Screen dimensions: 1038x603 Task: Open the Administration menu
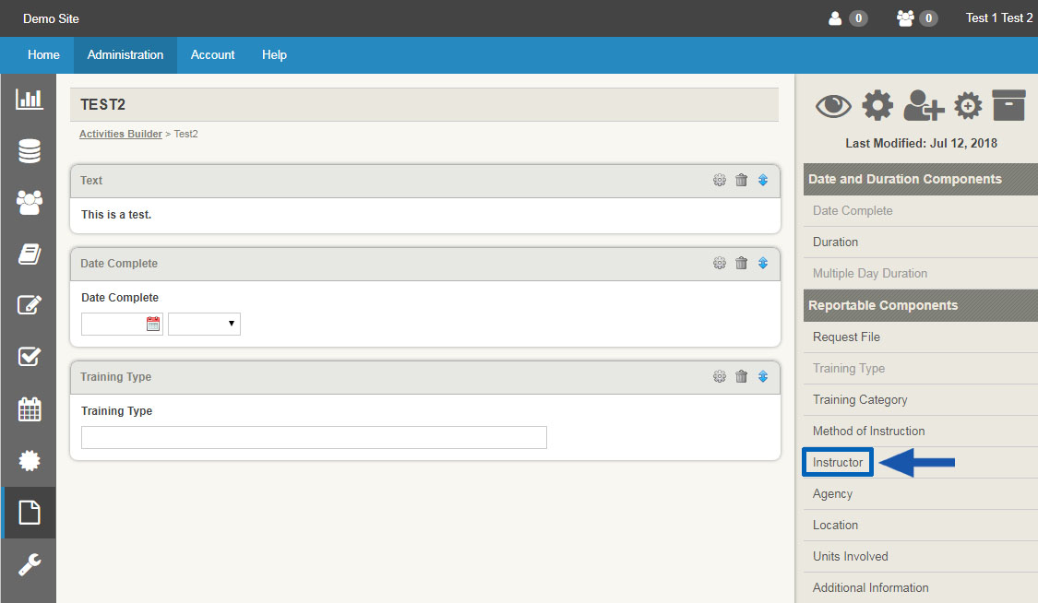click(x=125, y=55)
